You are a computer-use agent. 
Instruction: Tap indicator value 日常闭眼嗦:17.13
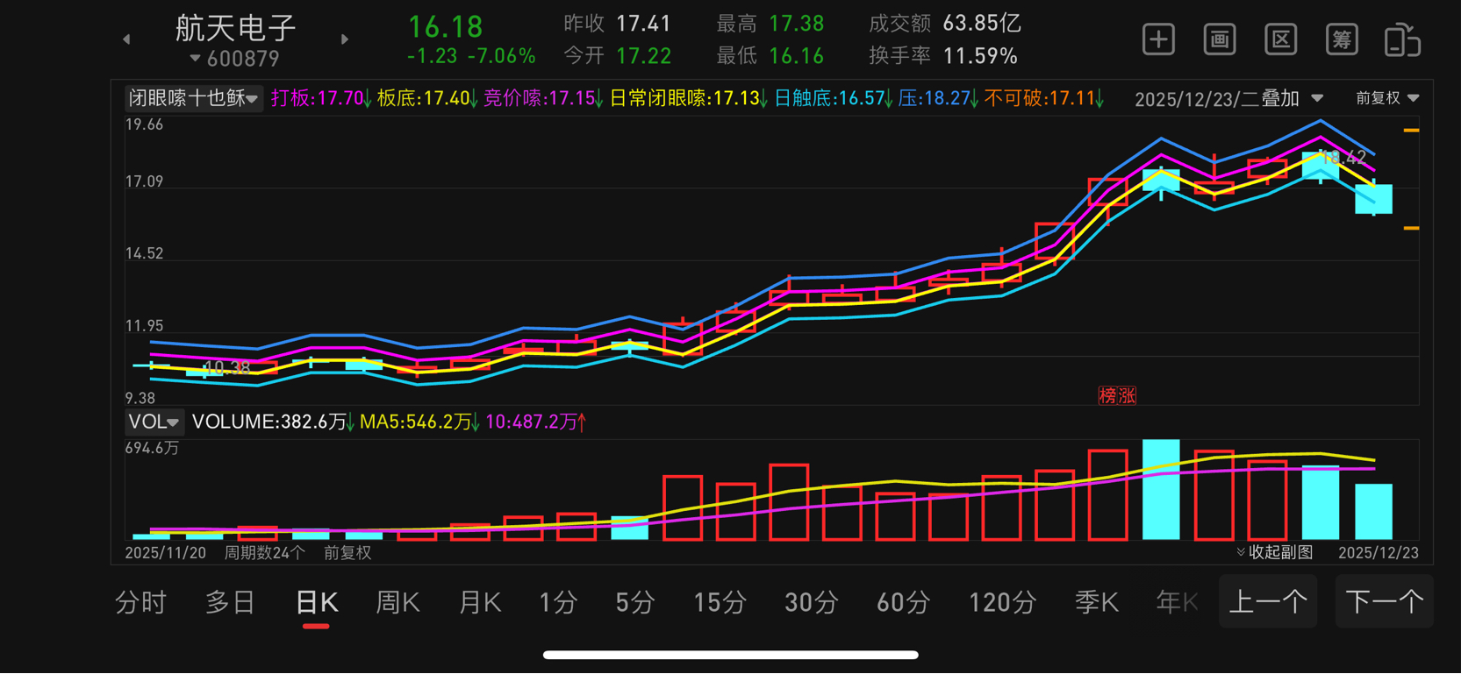tap(689, 98)
